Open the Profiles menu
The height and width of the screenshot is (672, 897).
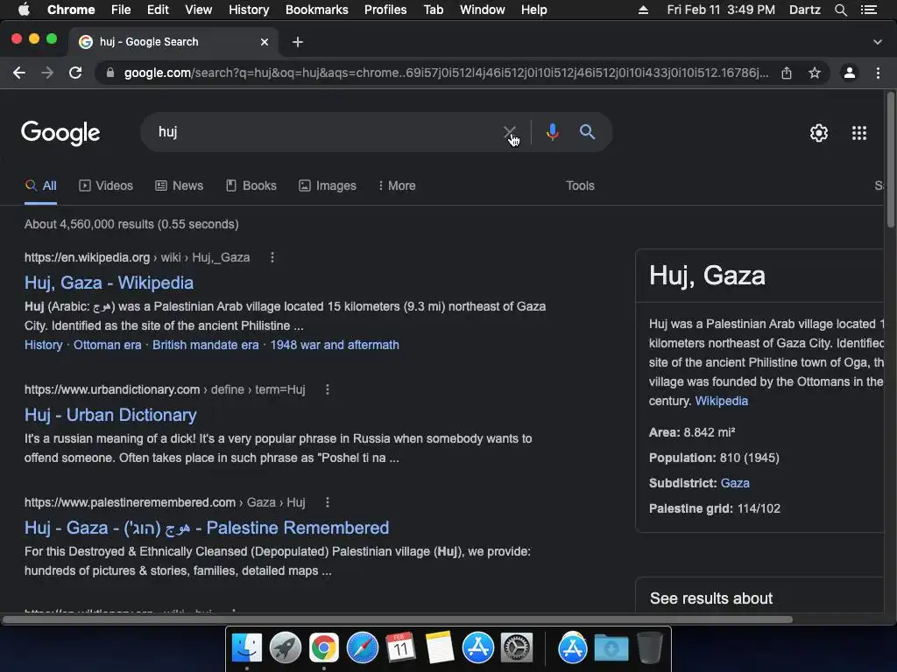385,10
